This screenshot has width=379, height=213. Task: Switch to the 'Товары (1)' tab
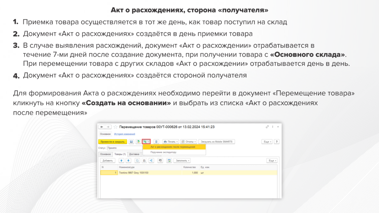(x=120, y=154)
